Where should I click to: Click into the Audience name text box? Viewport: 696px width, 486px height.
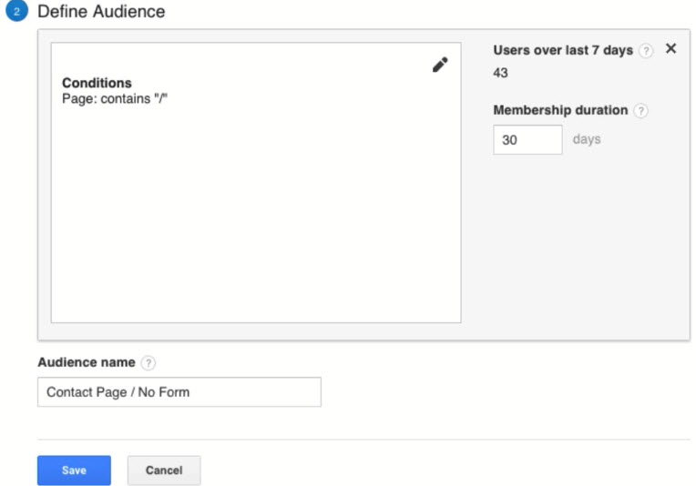tap(179, 392)
